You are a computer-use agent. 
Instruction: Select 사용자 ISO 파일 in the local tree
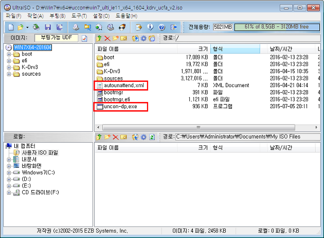(x=40, y=152)
